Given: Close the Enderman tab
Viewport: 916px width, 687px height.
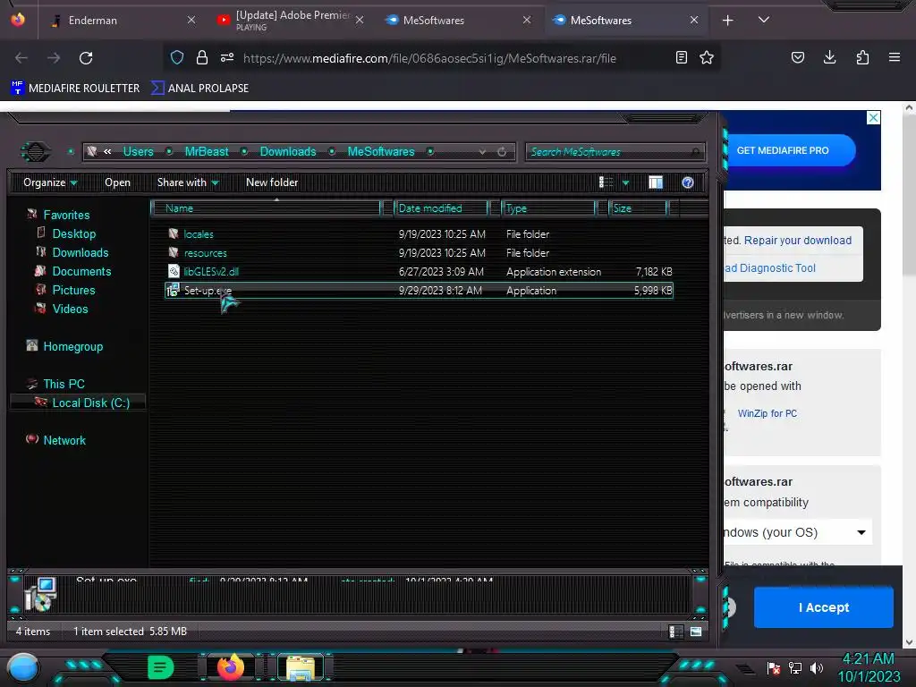Looking at the screenshot, I should click(191, 21).
